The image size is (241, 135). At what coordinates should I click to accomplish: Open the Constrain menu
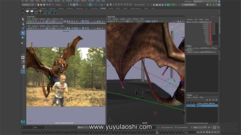pyautogui.click(x=91, y=1)
